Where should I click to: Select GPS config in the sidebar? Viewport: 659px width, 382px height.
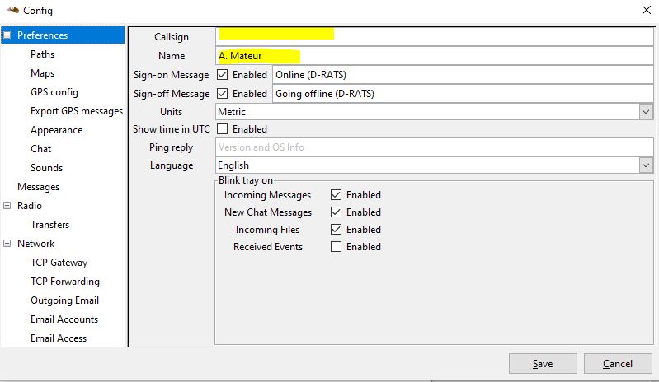54,92
